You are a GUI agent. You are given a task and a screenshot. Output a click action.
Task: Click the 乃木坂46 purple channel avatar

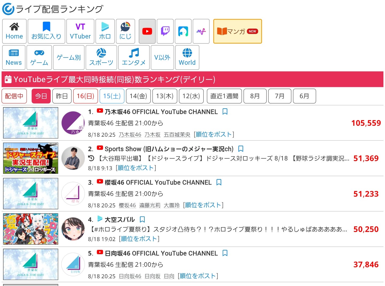tap(73, 123)
